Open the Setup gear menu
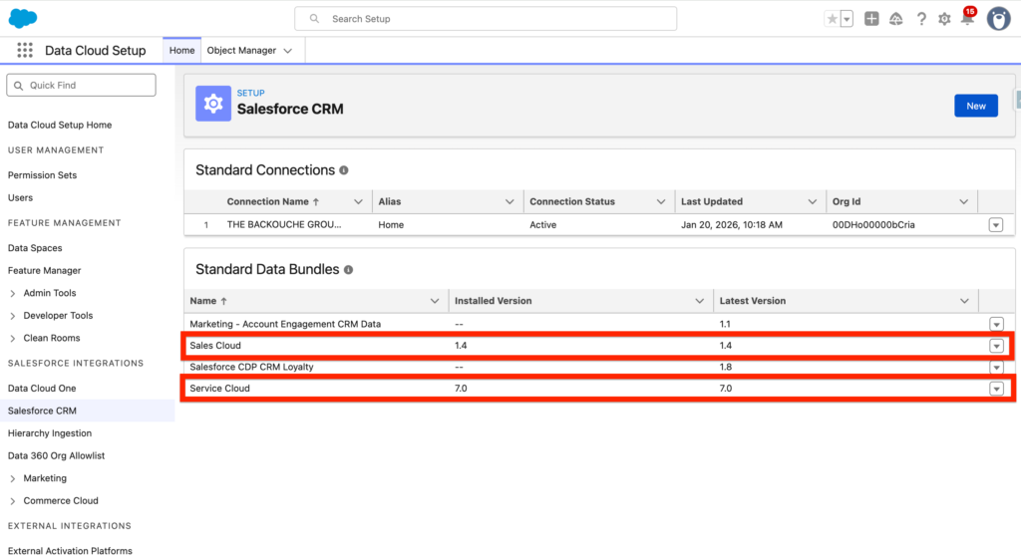 (943, 19)
